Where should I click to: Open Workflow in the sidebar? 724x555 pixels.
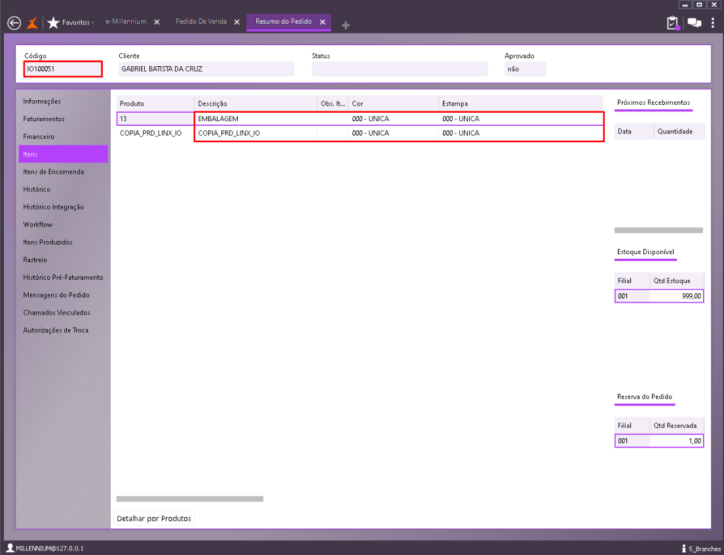tap(64, 224)
